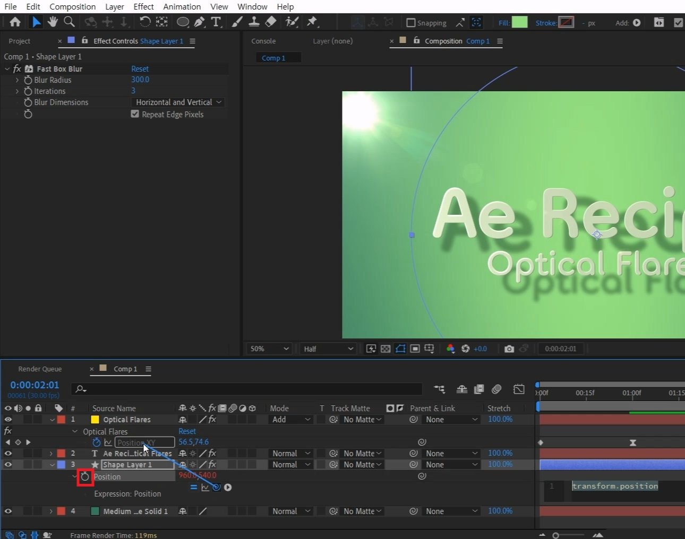685x539 pixels.
Task: Expand the Ae Reci text layer
Action: point(51,454)
